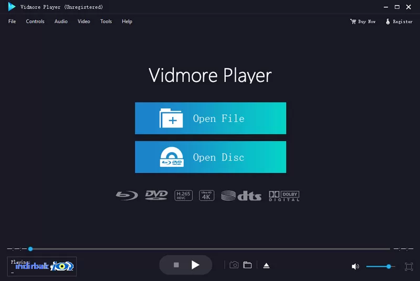Click the folder-plus icon in Open File
Screen dimensions: 420x281
tap(171, 118)
